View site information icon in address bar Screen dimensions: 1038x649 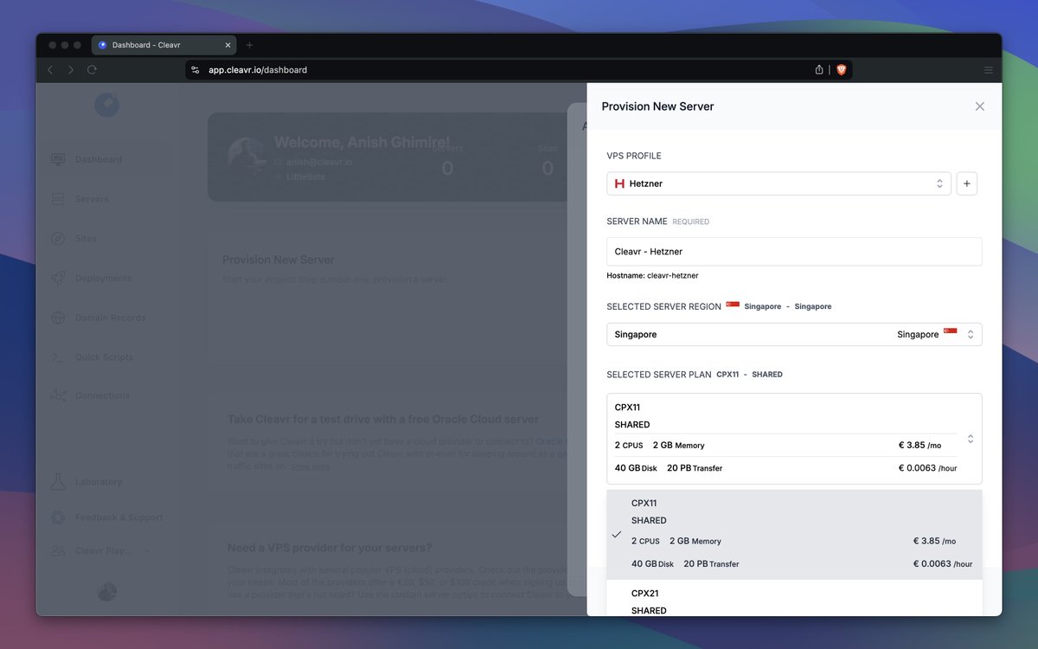pos(195,70)
